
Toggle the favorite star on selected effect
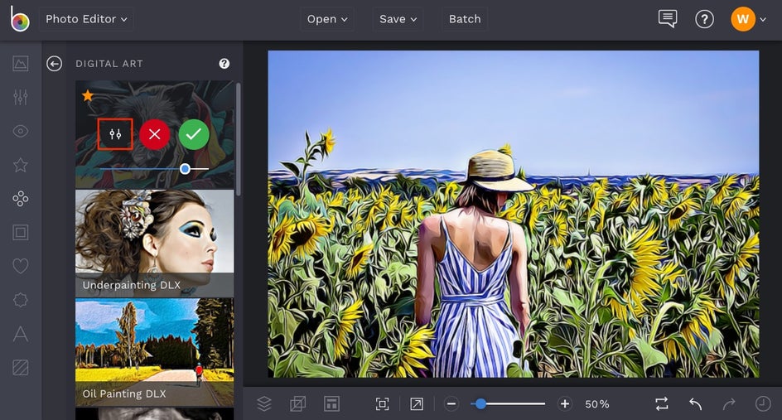[88, 95]
